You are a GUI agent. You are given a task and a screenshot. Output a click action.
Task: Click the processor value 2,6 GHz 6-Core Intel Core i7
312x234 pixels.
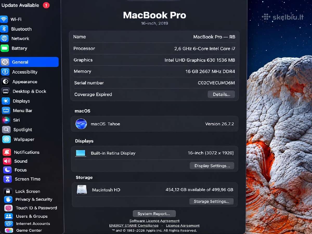click(205, 49)
